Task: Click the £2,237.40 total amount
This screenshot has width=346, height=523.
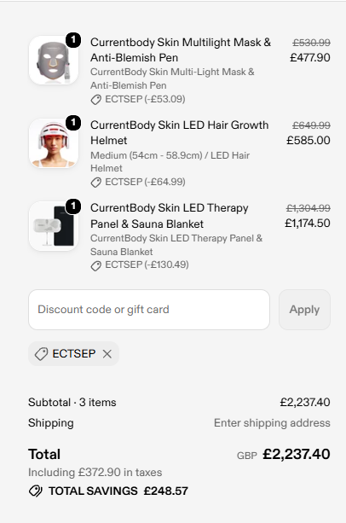Action: coord(297,454)
